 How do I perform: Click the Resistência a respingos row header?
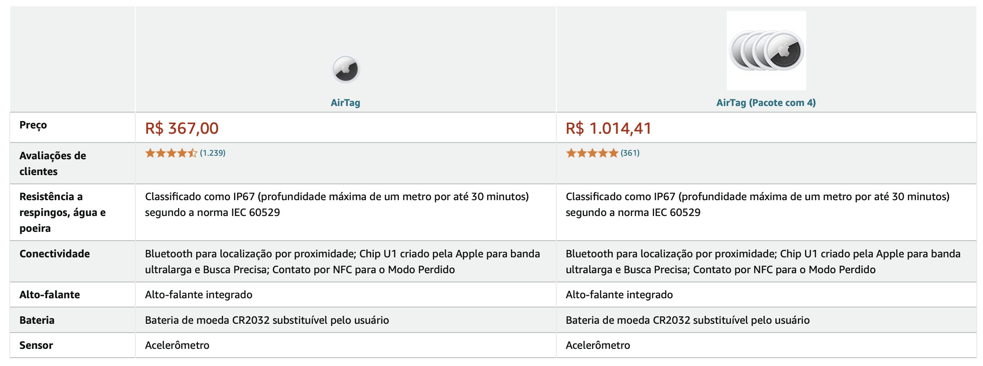63,212
